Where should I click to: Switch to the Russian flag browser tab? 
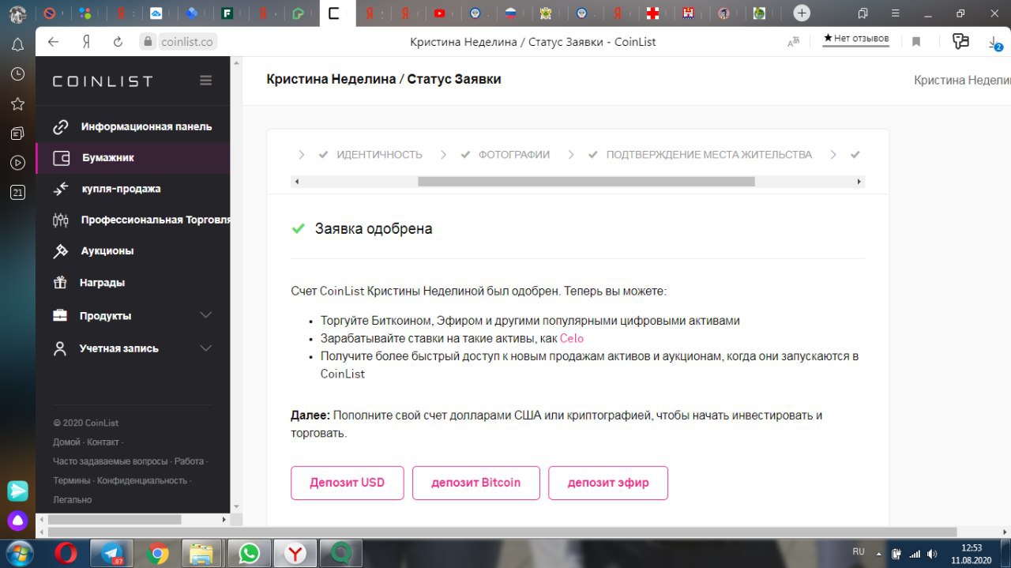click(x=510, y=13)
